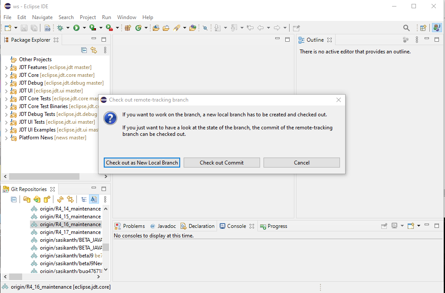445x293 pixels.
Task: Click the Search flashlight pen icon
Action: click(x=177, y=28)
